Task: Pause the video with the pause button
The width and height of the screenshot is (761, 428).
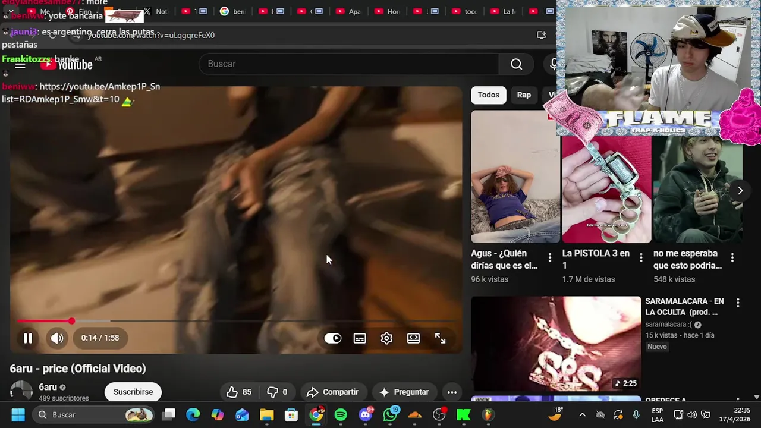Action: pos(28,338)
